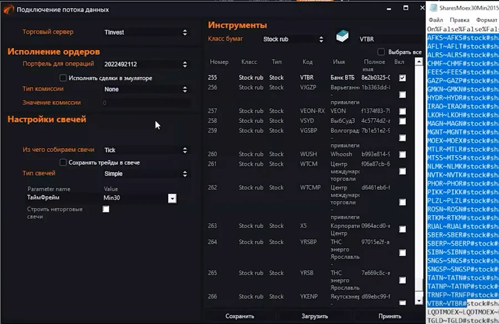Click the 'X5' code cell

click(303, 226)
